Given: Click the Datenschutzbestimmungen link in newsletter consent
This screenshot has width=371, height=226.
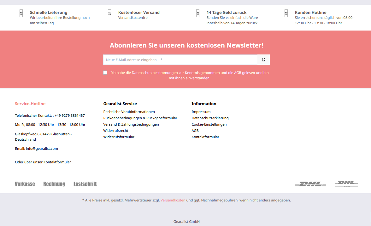Looking at the screenshot, I should pos(155,73).
